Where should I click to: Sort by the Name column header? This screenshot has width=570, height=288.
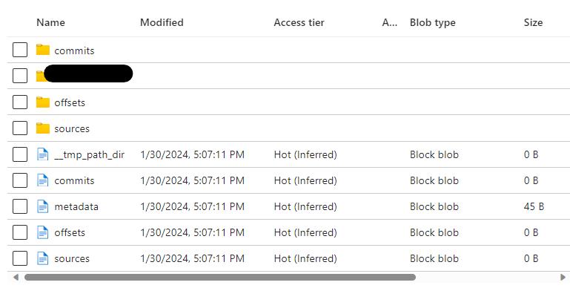50,22
